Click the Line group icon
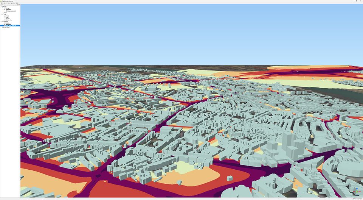The height and width of the screenshot is (200, 363). (3, 14)
